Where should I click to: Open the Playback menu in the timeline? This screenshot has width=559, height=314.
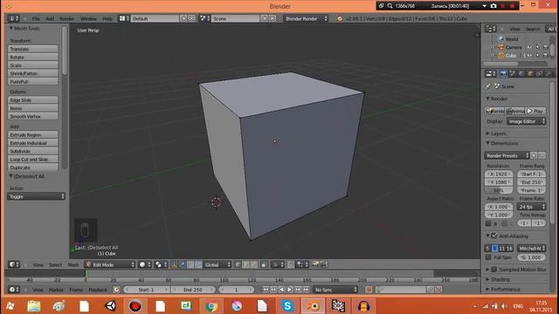[97, 290]
